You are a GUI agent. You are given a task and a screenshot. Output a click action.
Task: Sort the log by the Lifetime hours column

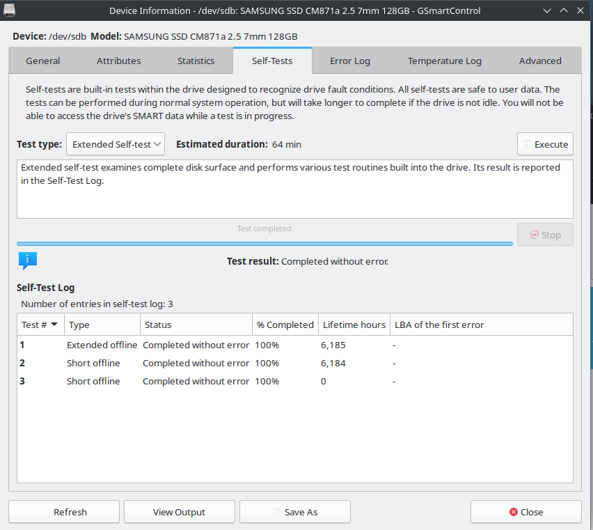point(354,325)
